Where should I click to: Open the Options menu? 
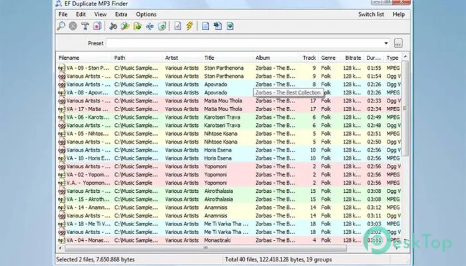tap(146, 14)
